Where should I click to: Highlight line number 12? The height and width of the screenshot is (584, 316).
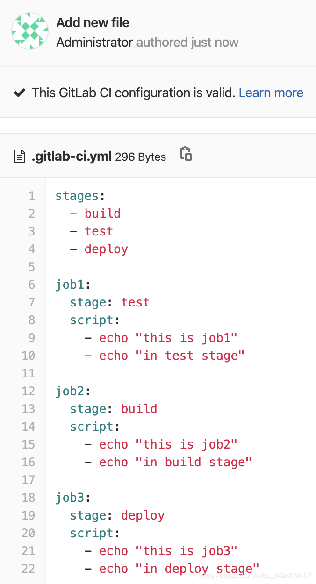click(29, 391)
